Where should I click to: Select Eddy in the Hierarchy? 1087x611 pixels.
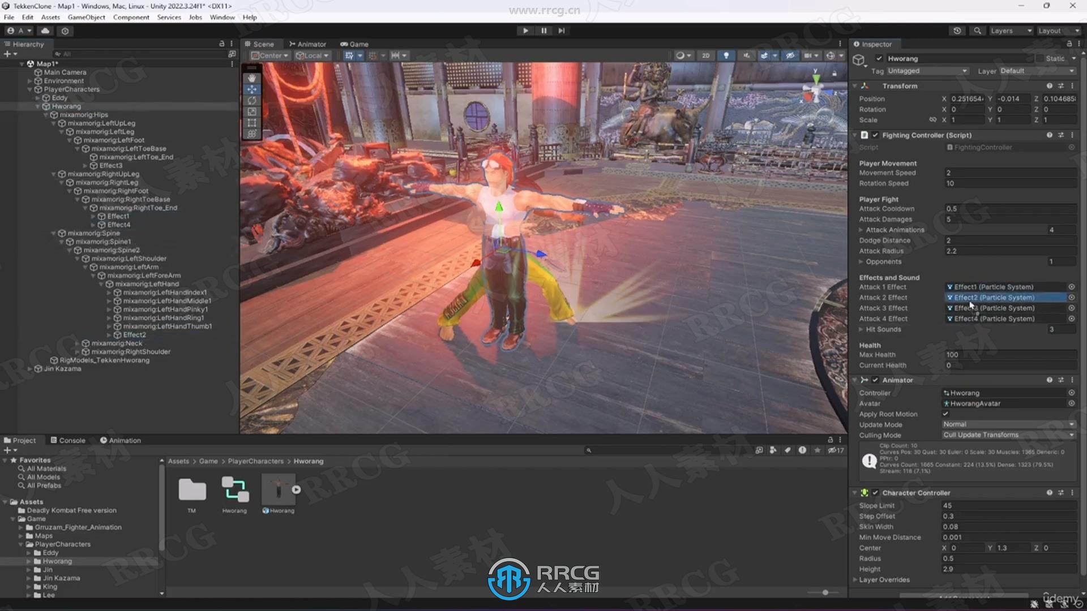click(59, 98)
